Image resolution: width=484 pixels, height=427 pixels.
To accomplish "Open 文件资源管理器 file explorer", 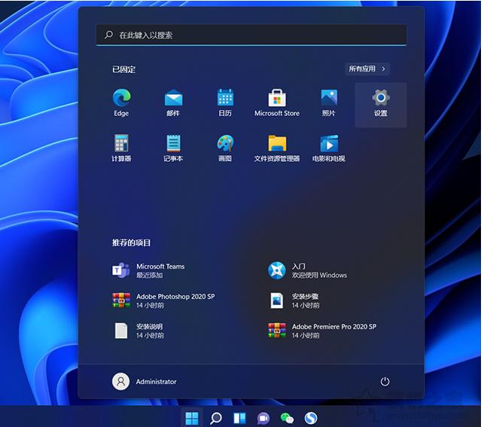I will (x=277, y=148).
